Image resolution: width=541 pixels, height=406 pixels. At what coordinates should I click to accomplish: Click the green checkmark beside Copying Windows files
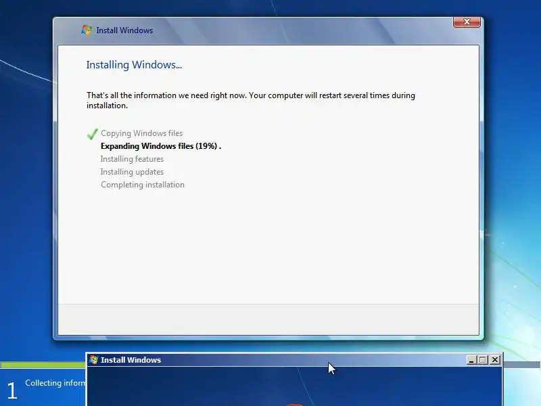[x=93, y=134]
